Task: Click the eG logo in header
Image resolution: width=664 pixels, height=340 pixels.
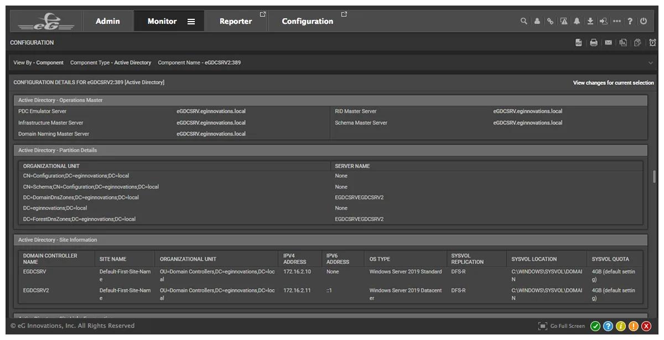Action: pyautogui.click(x=46, y=21)
